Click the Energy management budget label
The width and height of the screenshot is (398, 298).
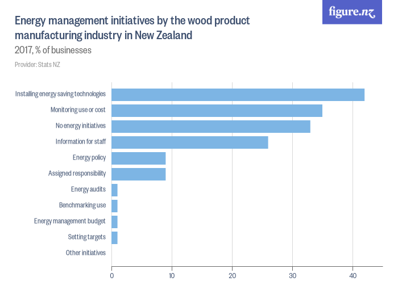[x=70, y=221]
